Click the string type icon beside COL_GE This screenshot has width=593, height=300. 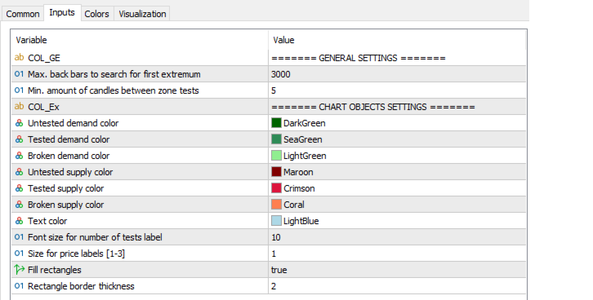pos(19,57)
